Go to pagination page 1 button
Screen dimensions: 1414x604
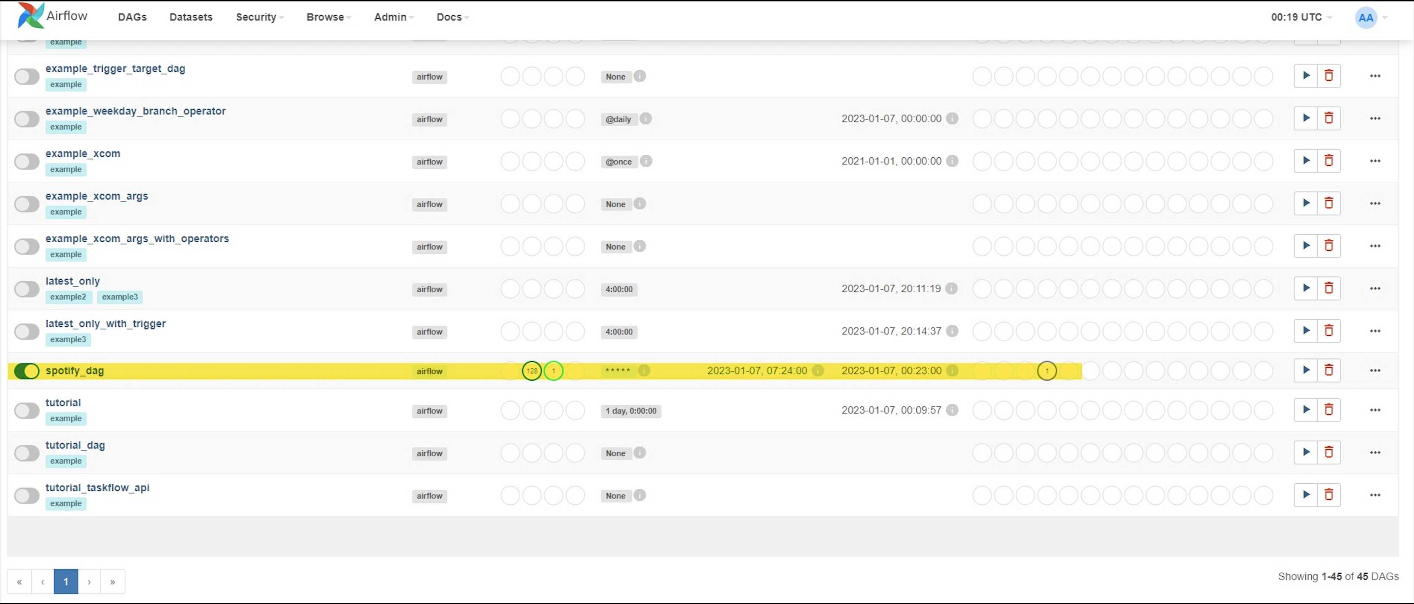pos(66,582)
